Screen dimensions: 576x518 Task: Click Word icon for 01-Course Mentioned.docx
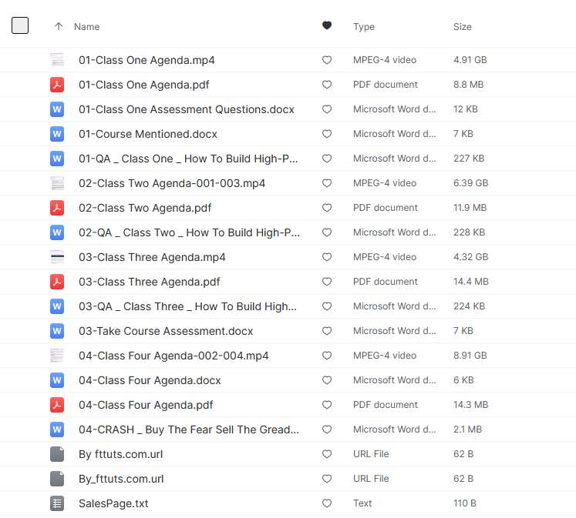(x=57, y=134)
